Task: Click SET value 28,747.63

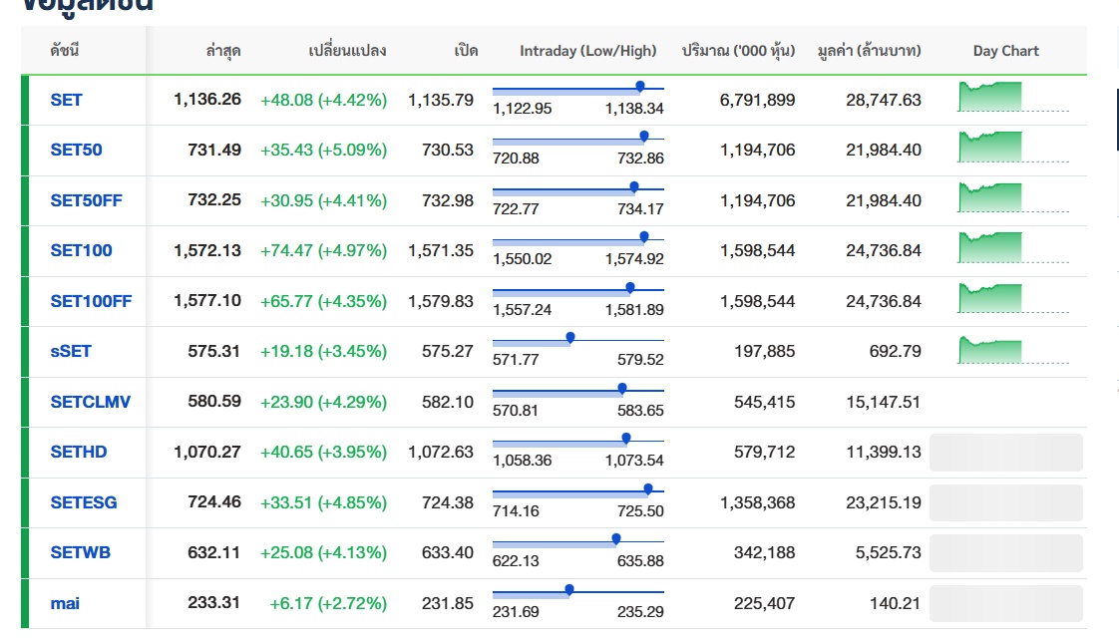Action: point(884,100)
